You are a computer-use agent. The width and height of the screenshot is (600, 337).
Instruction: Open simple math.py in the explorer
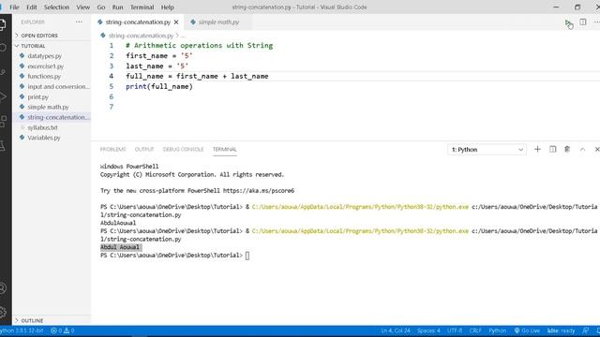pyautogui.click(x=48, y=107)
